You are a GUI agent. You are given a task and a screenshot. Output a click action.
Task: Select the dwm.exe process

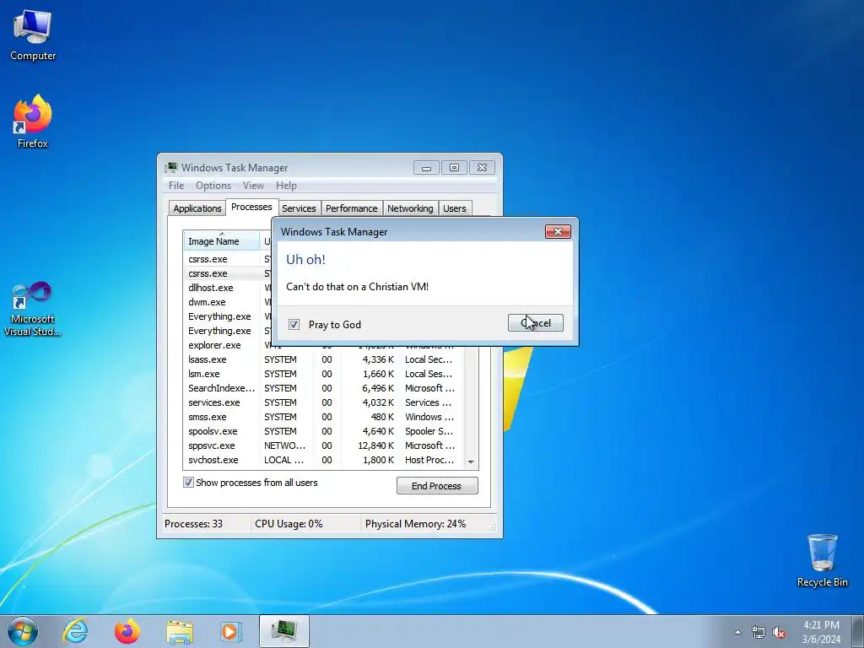pyautogui.click(x=207, y=302)
